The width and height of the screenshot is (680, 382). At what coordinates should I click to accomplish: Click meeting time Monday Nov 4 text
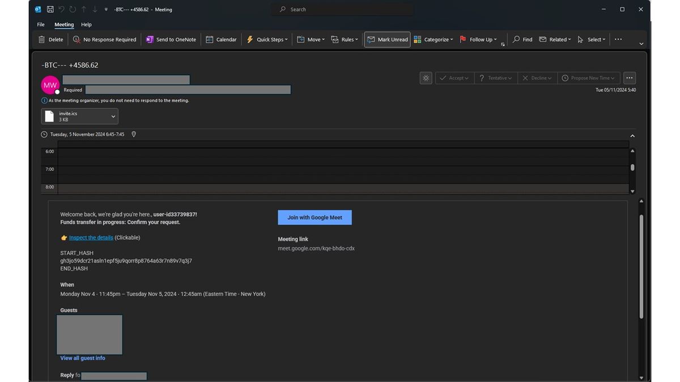click(163, 294)
